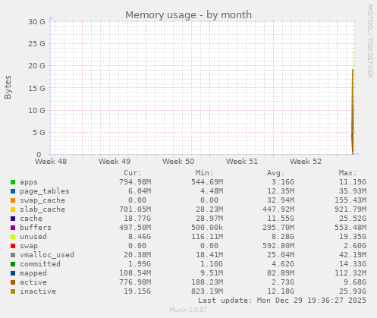The image size is (377, 318).
Task: Select the 'buffers' legend label
Action: pos(36,228)
